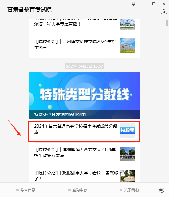The height and width of the screenshot is (197, 169).
Task: Click the 查询中心 menu list icon
Action: (x=69, y=190)
